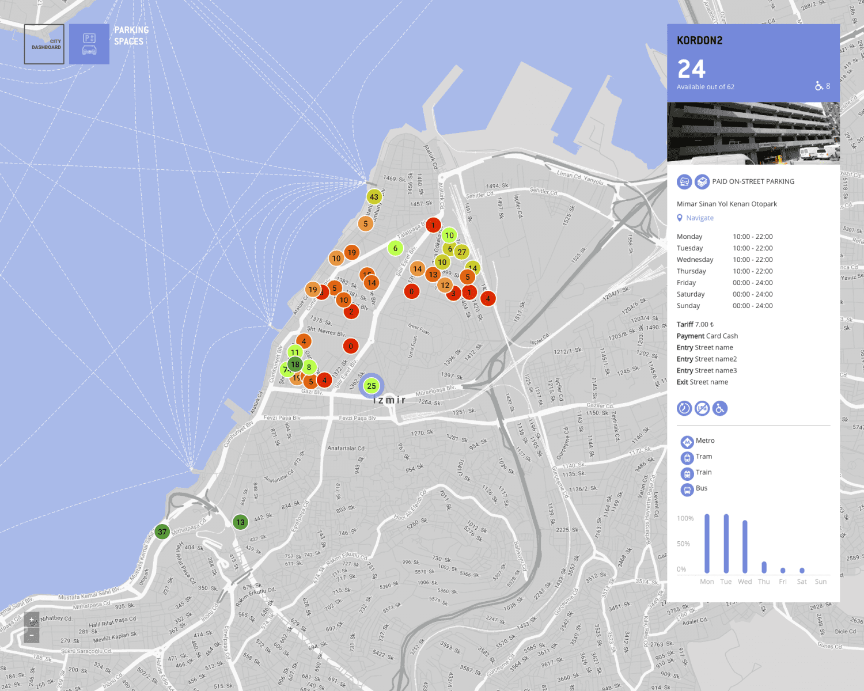
Task: Open the parking garage photo thumbnail
Action: tap(753, 133)
